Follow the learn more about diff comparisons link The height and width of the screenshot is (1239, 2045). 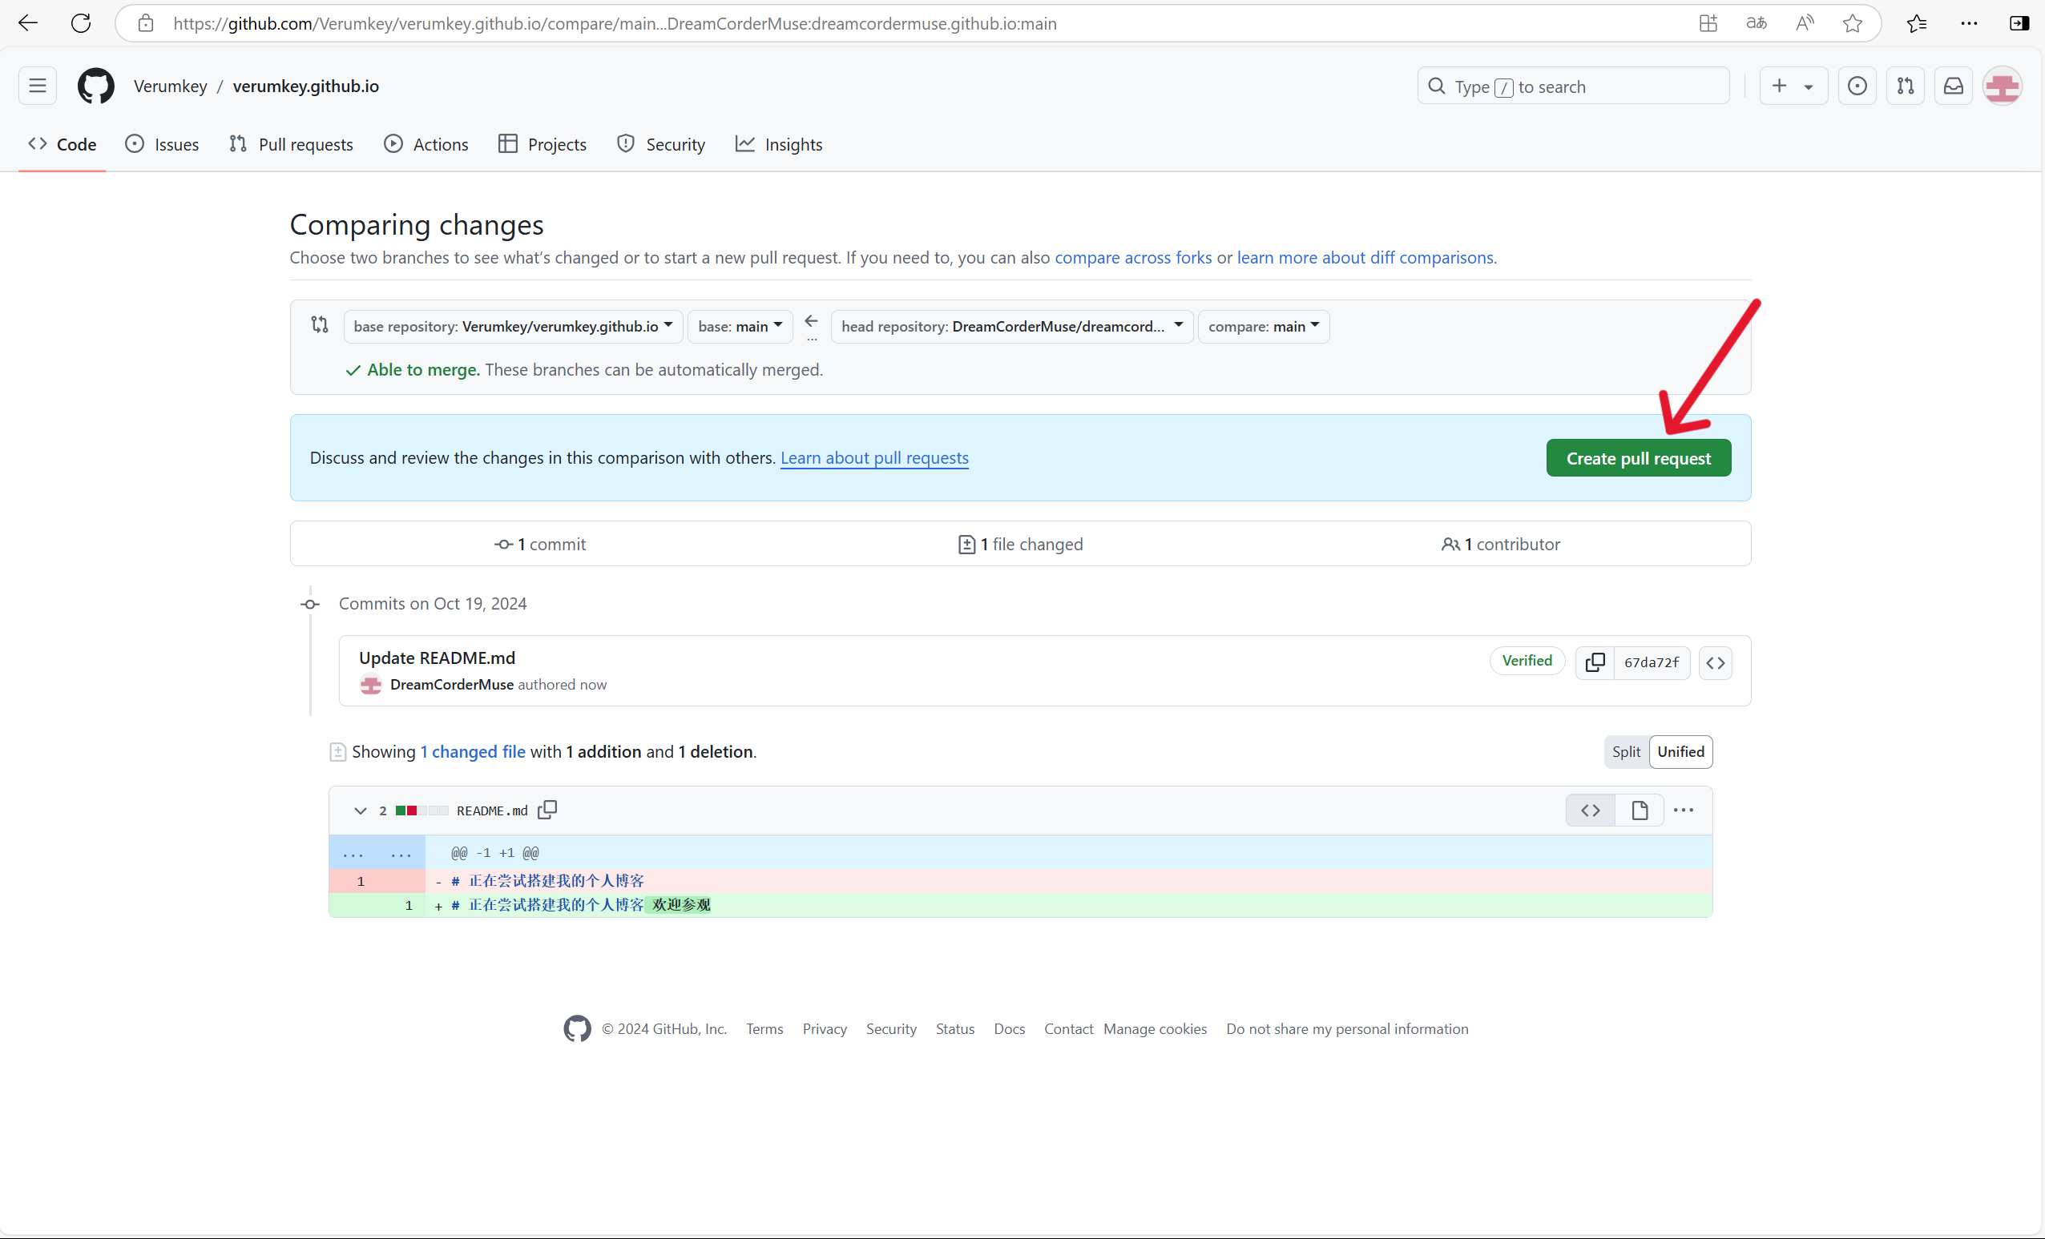[1365, 257]
